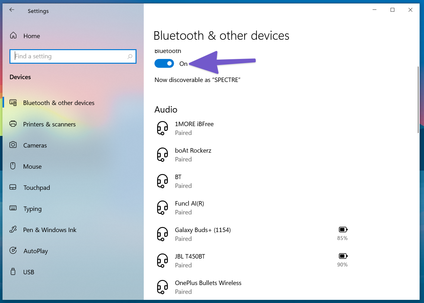Click the Galaxy Buds+ headset icon
This screenshot has height=303, width=424.
point(162,234)
